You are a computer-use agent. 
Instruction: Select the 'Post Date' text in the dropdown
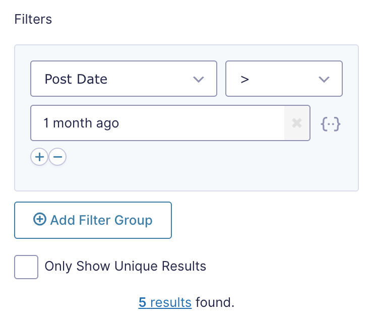coord(76,79)
